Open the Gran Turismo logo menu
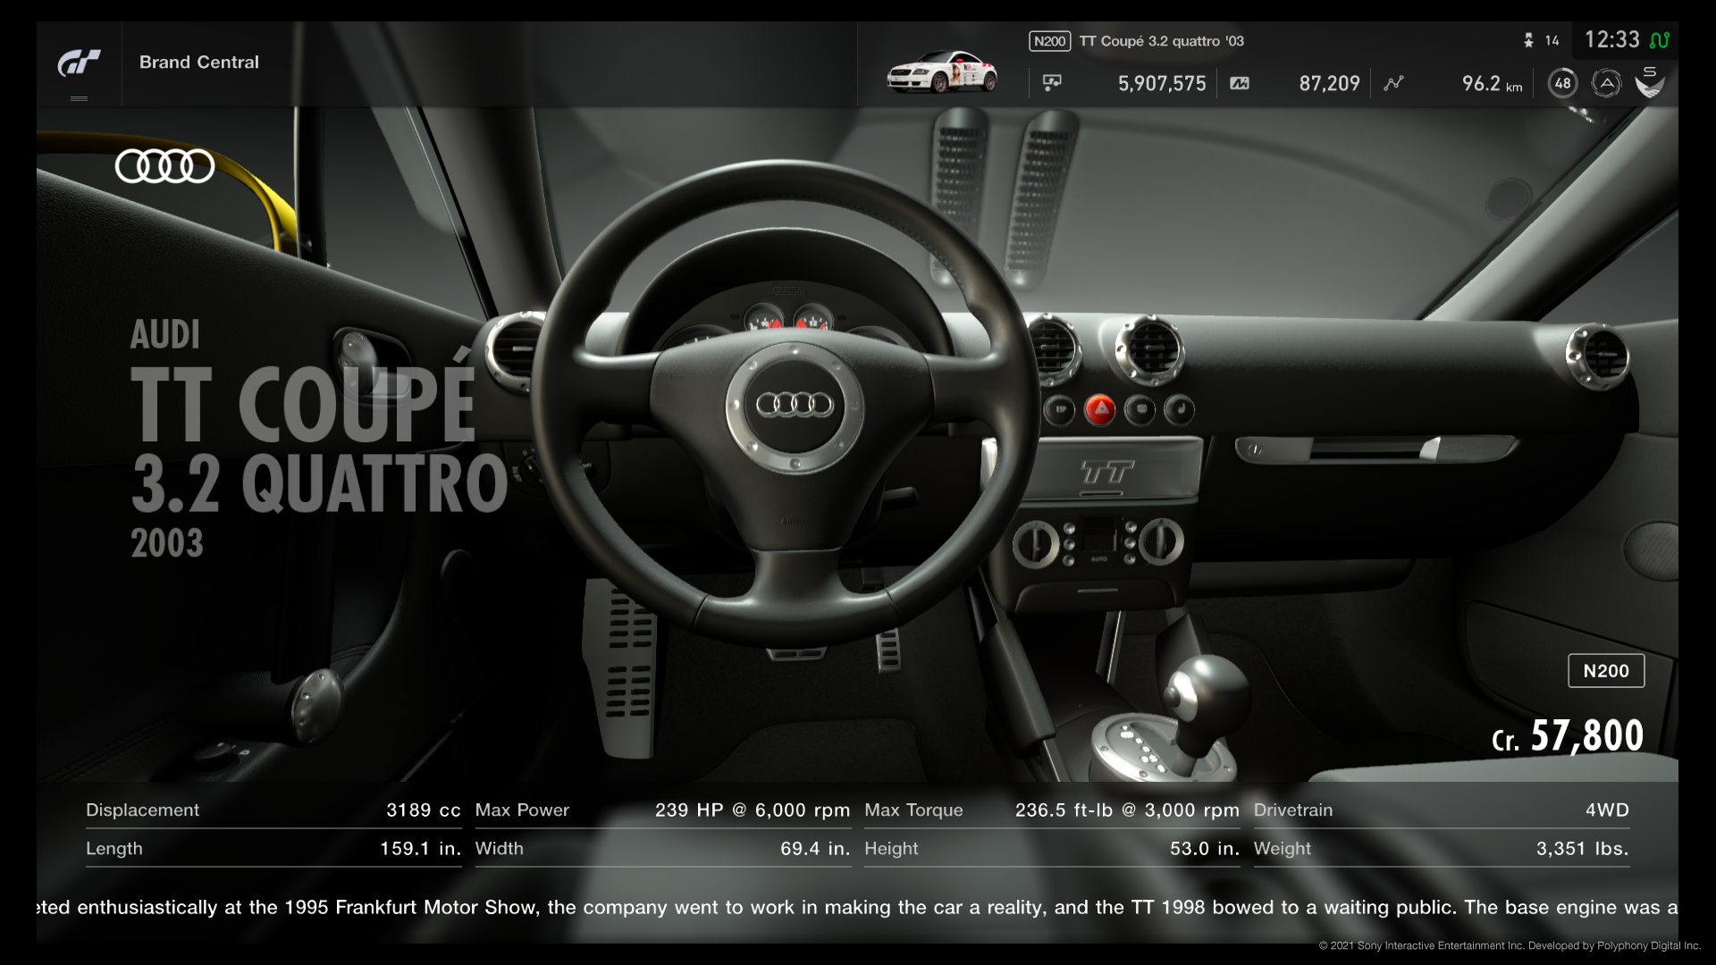This screenshot has height=965, width=1716. (79, 63)
